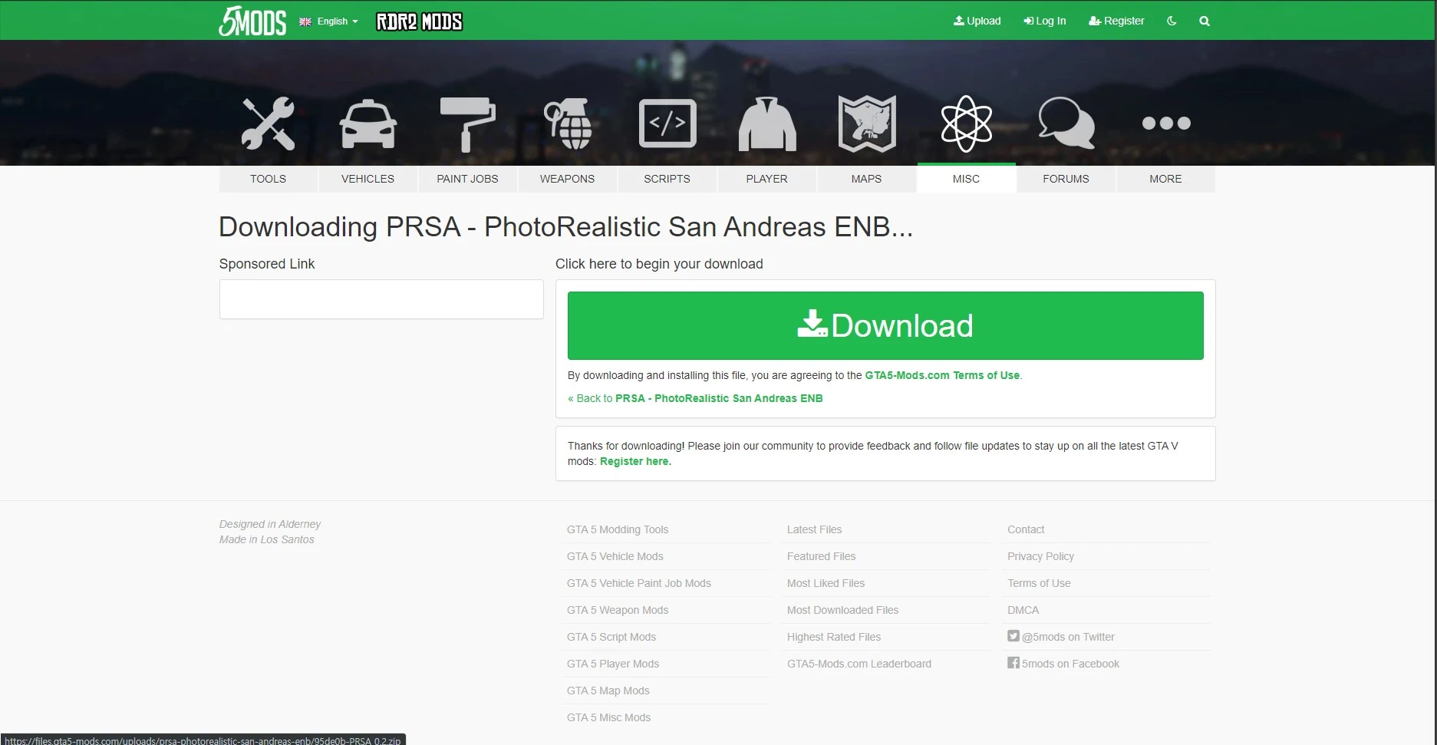This screenshot has height=745, width=1437.
Task: Open the Vehicles category car icon
Action: tap(367, 124)
